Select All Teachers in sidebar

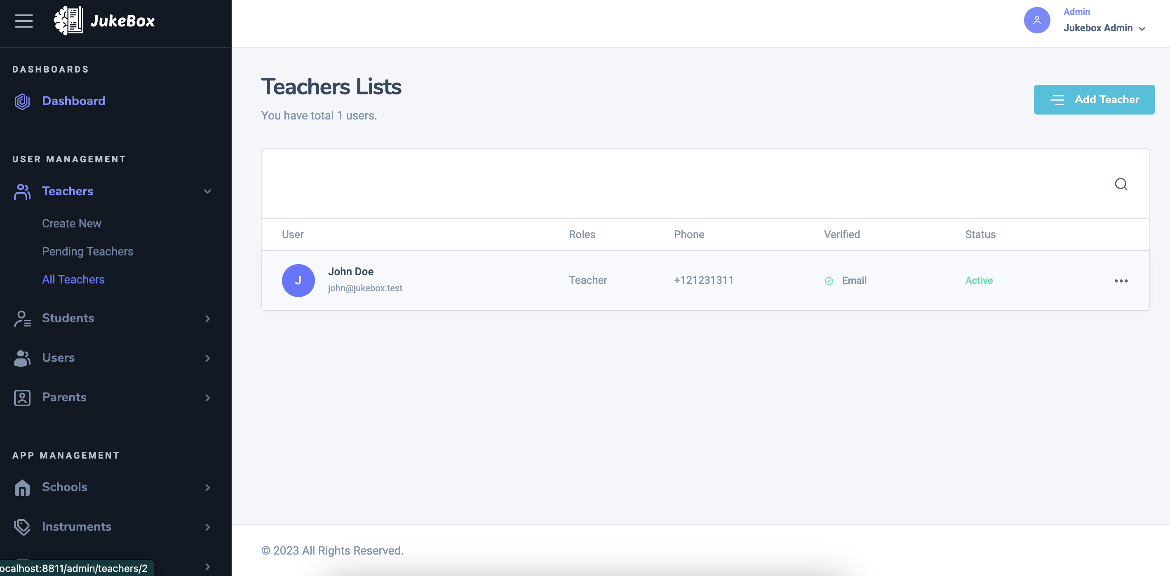[73, 280]
